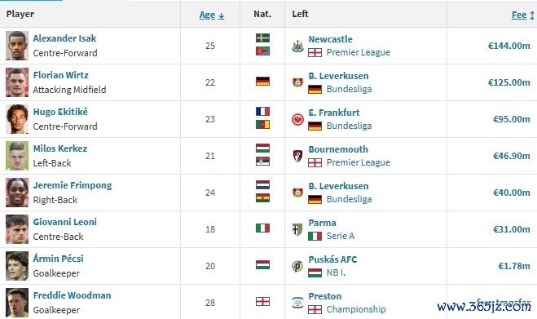Open the Serie A league link
This screenshot has height=319, width=537.
click(x=340, y=236)
